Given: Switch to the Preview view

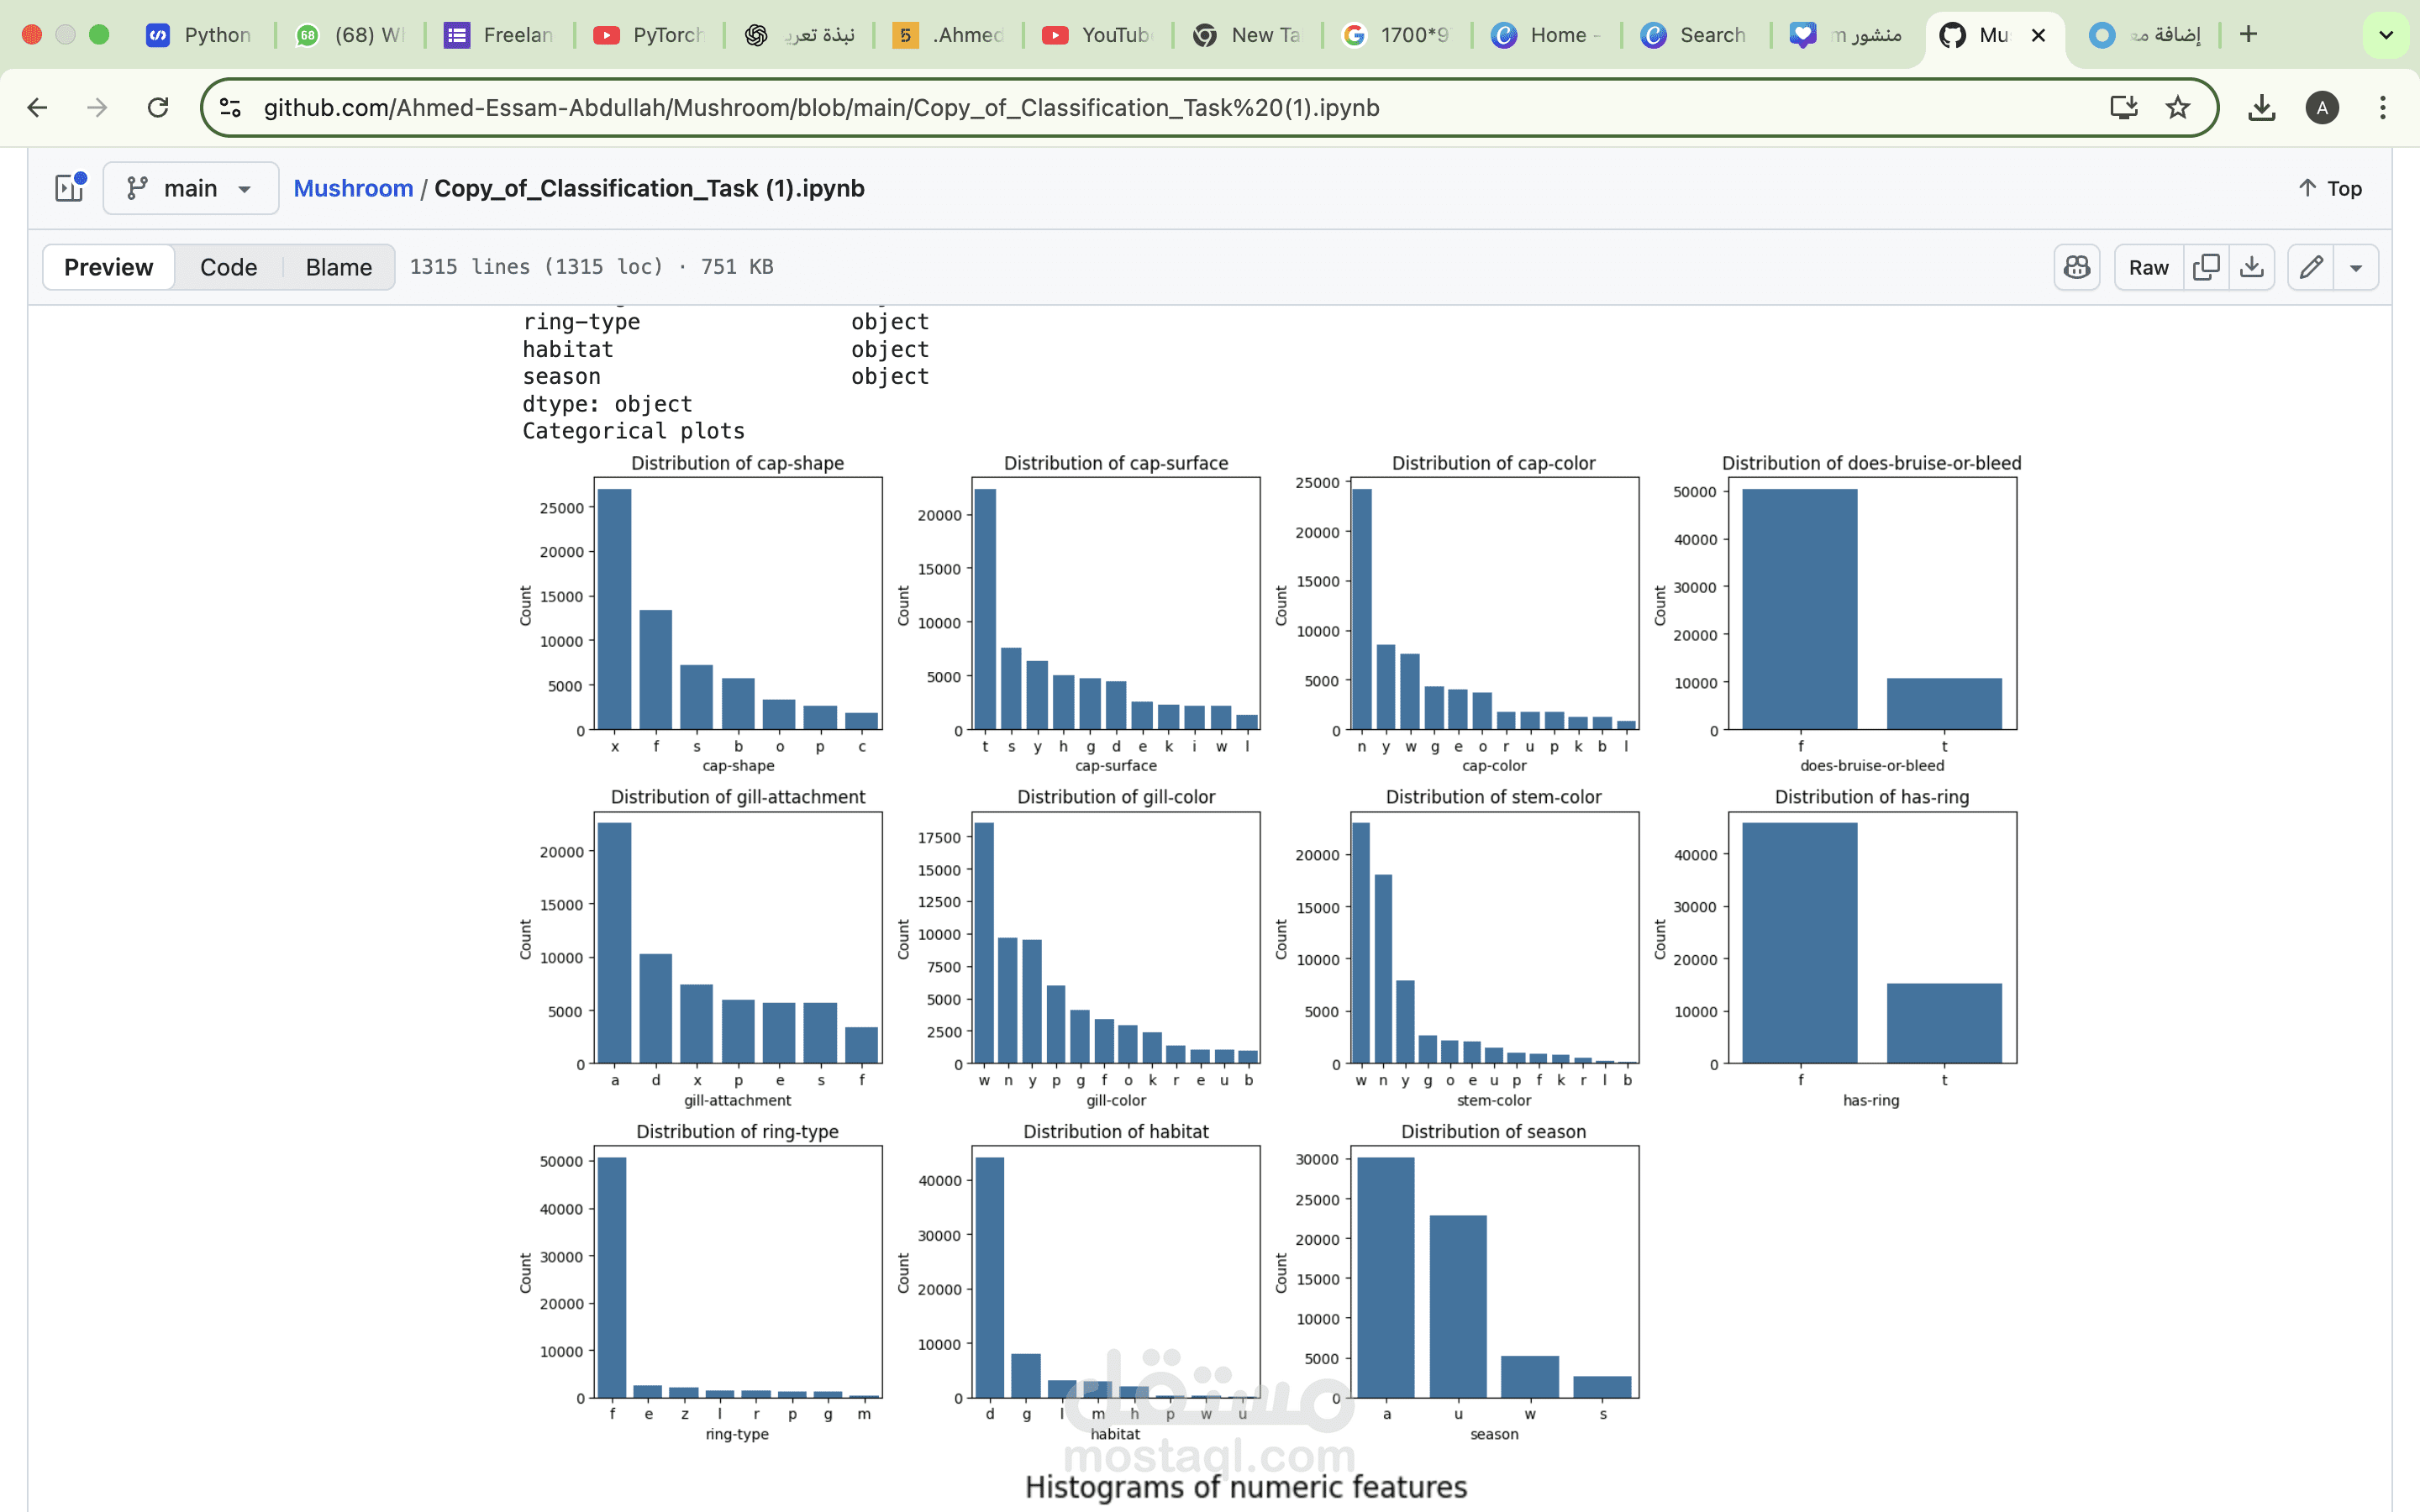Looking at the screenshot, I should click(x=108, y=267).
